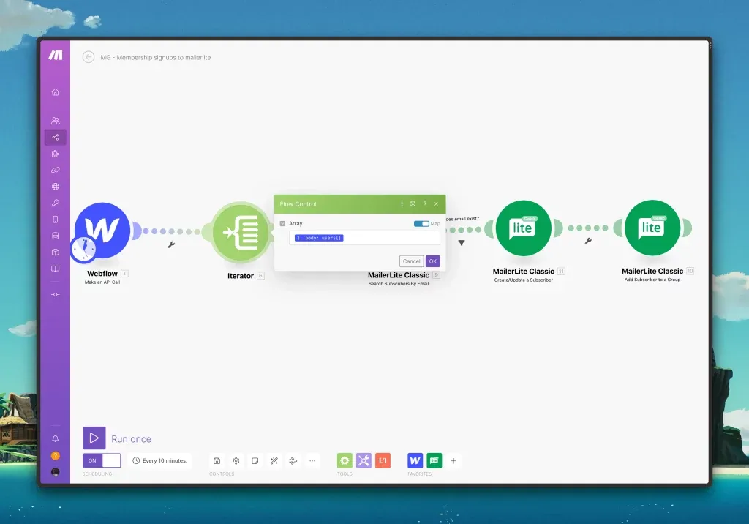
Task: Go back with the arrow beside scenario name
Action: coord(89,57)
